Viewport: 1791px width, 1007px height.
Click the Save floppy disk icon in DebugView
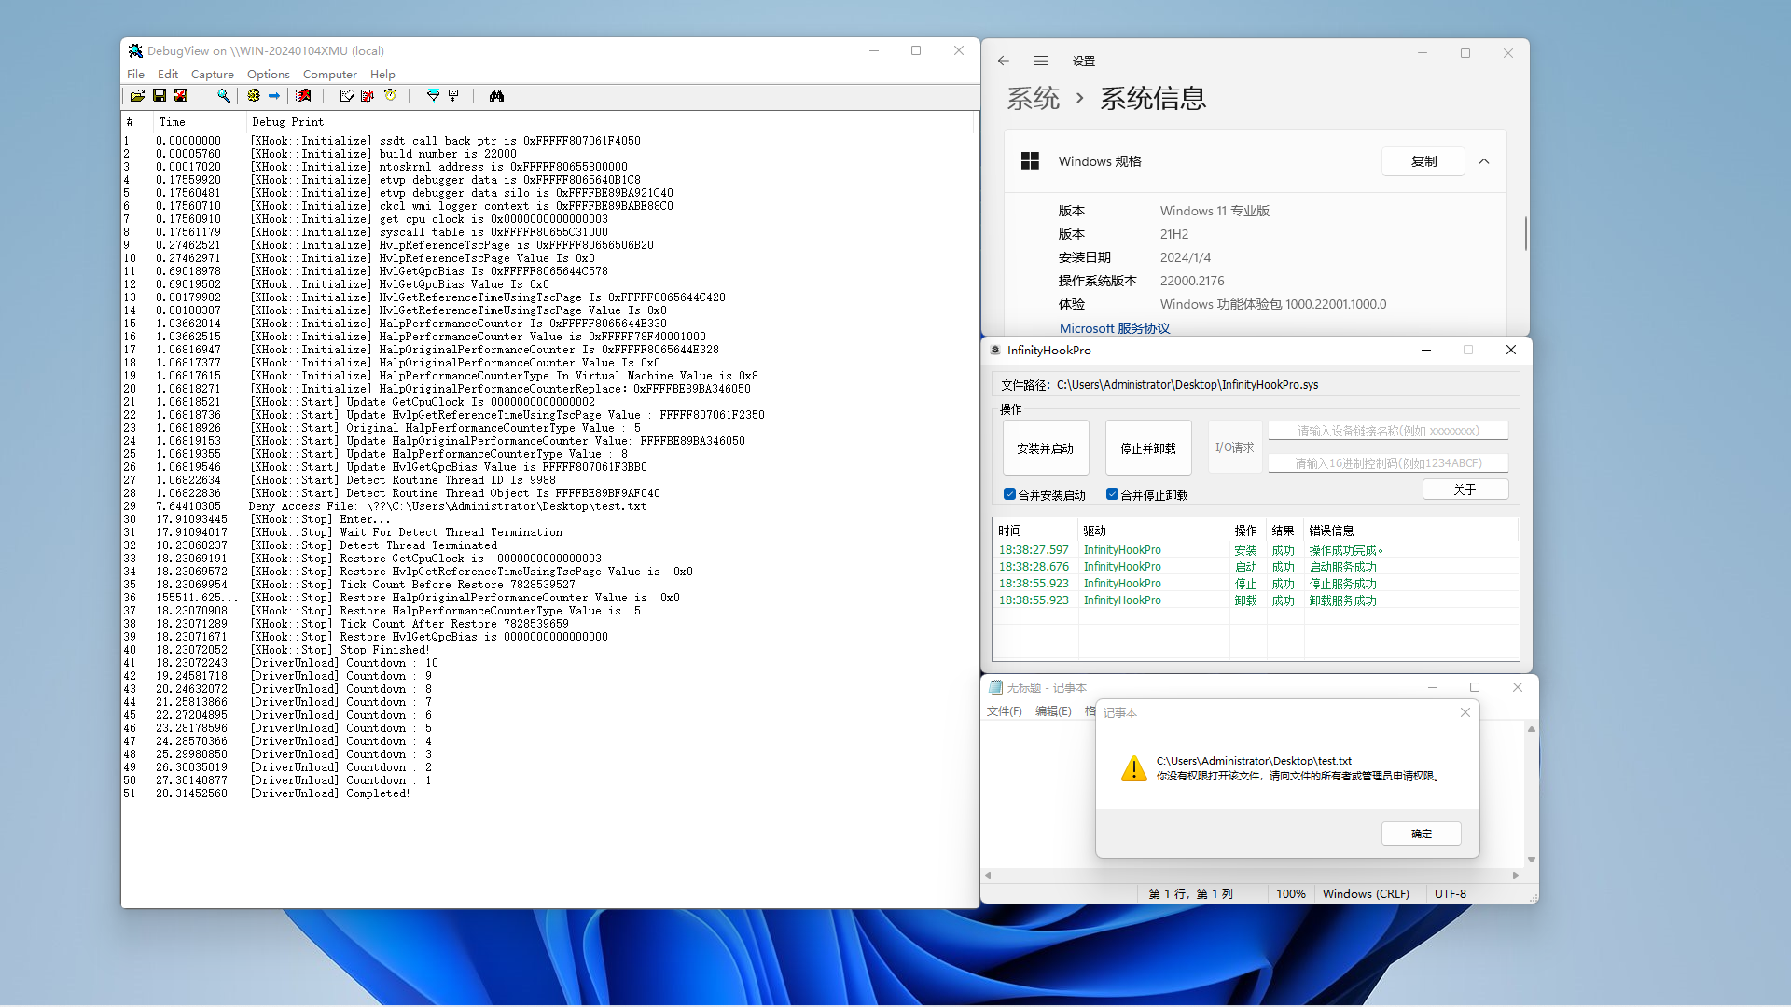(160, 96)
